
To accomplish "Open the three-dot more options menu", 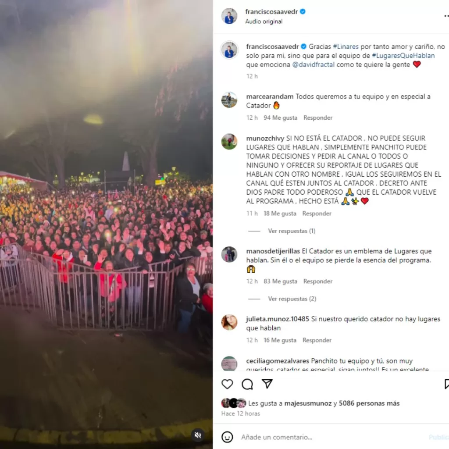I will click(446, 16).
